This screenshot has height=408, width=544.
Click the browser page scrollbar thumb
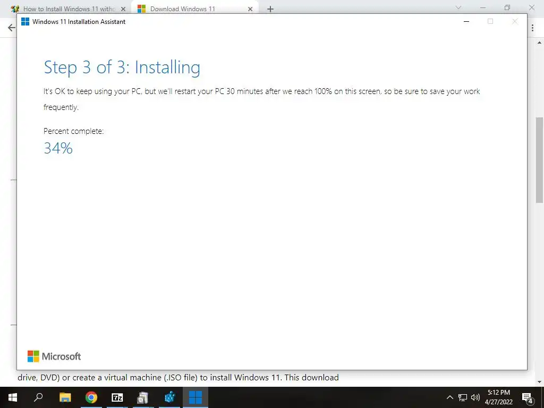pyautogui.click(x=539, y=160)
